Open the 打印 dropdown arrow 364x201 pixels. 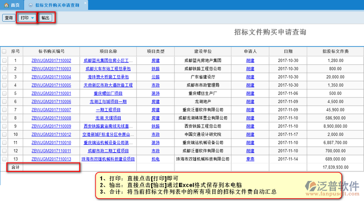[x=32, y=18]
